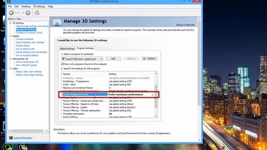Select Change resolution task
This screenshot has height=150, width=267.
tap(25, 39)
